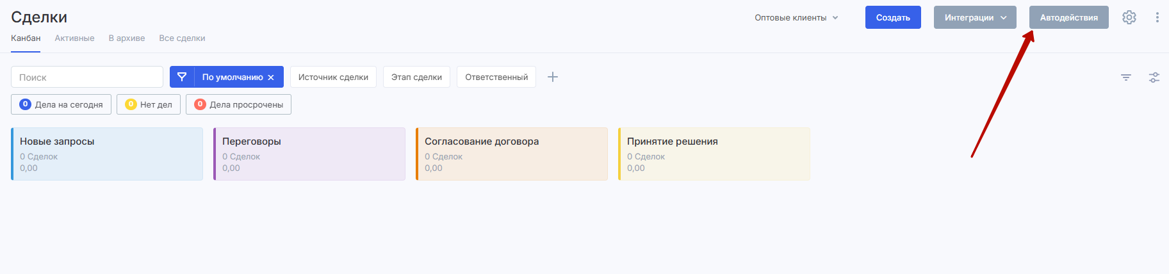Image resolution: width=1169 pixels, height=274 pixels.
Task: Click the 'Поиск' search field
Action: [x=87, y=77]
